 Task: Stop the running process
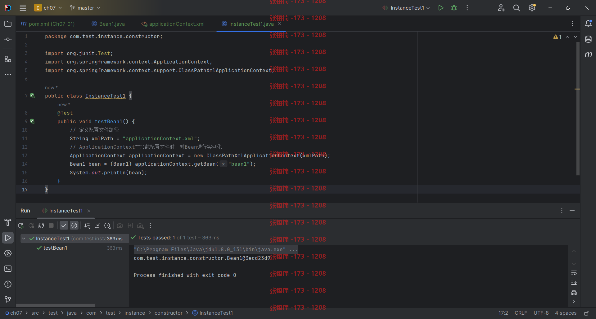tap(52, 225)
